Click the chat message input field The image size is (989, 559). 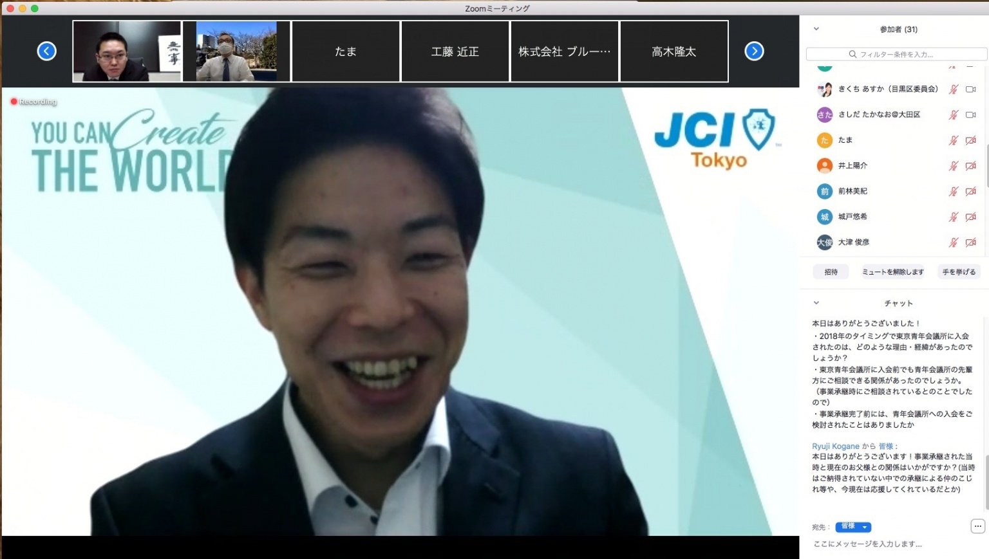coord(889,544)
